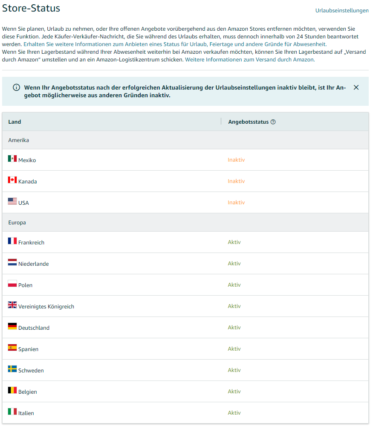Click the Kanada flag icon
Viewport: 373px width, 430px height.
tap(12, 180)
